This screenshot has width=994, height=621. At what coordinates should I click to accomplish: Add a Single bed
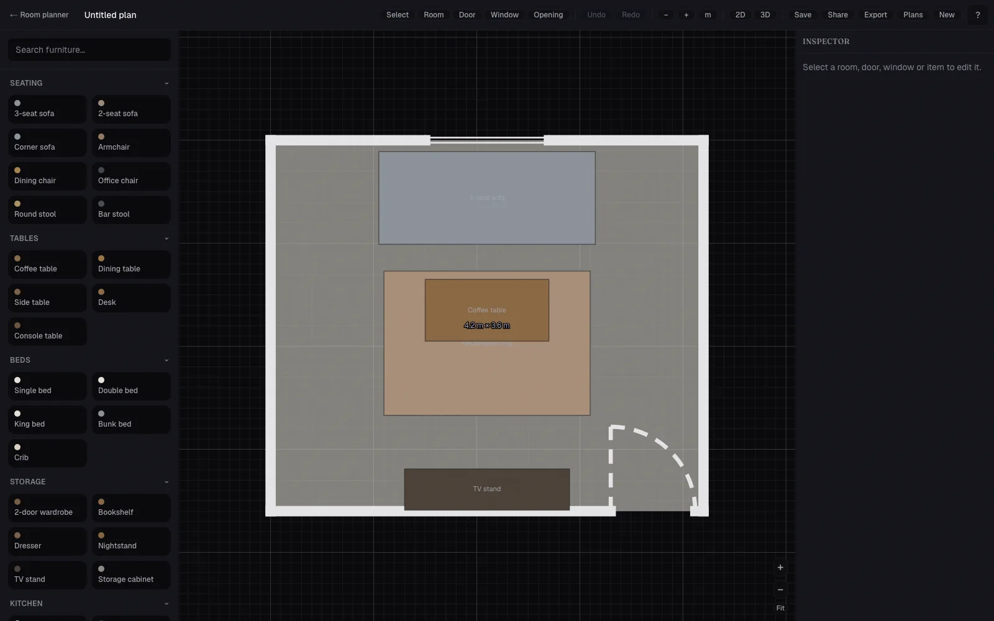(47, 386)
